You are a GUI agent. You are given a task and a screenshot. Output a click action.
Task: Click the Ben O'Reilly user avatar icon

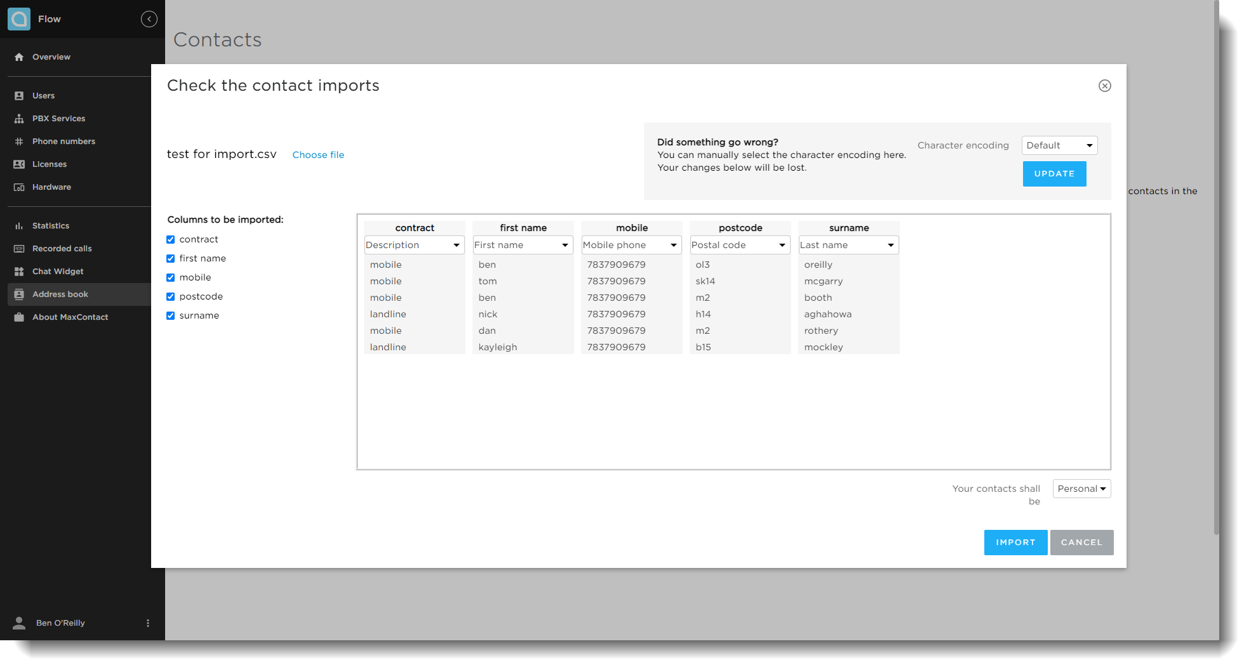(19, 623)
